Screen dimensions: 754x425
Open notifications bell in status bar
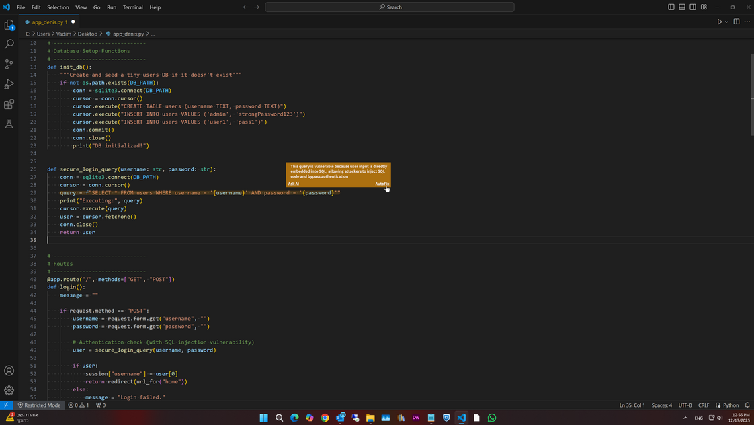pyautogui.click(x=747, y=405)
